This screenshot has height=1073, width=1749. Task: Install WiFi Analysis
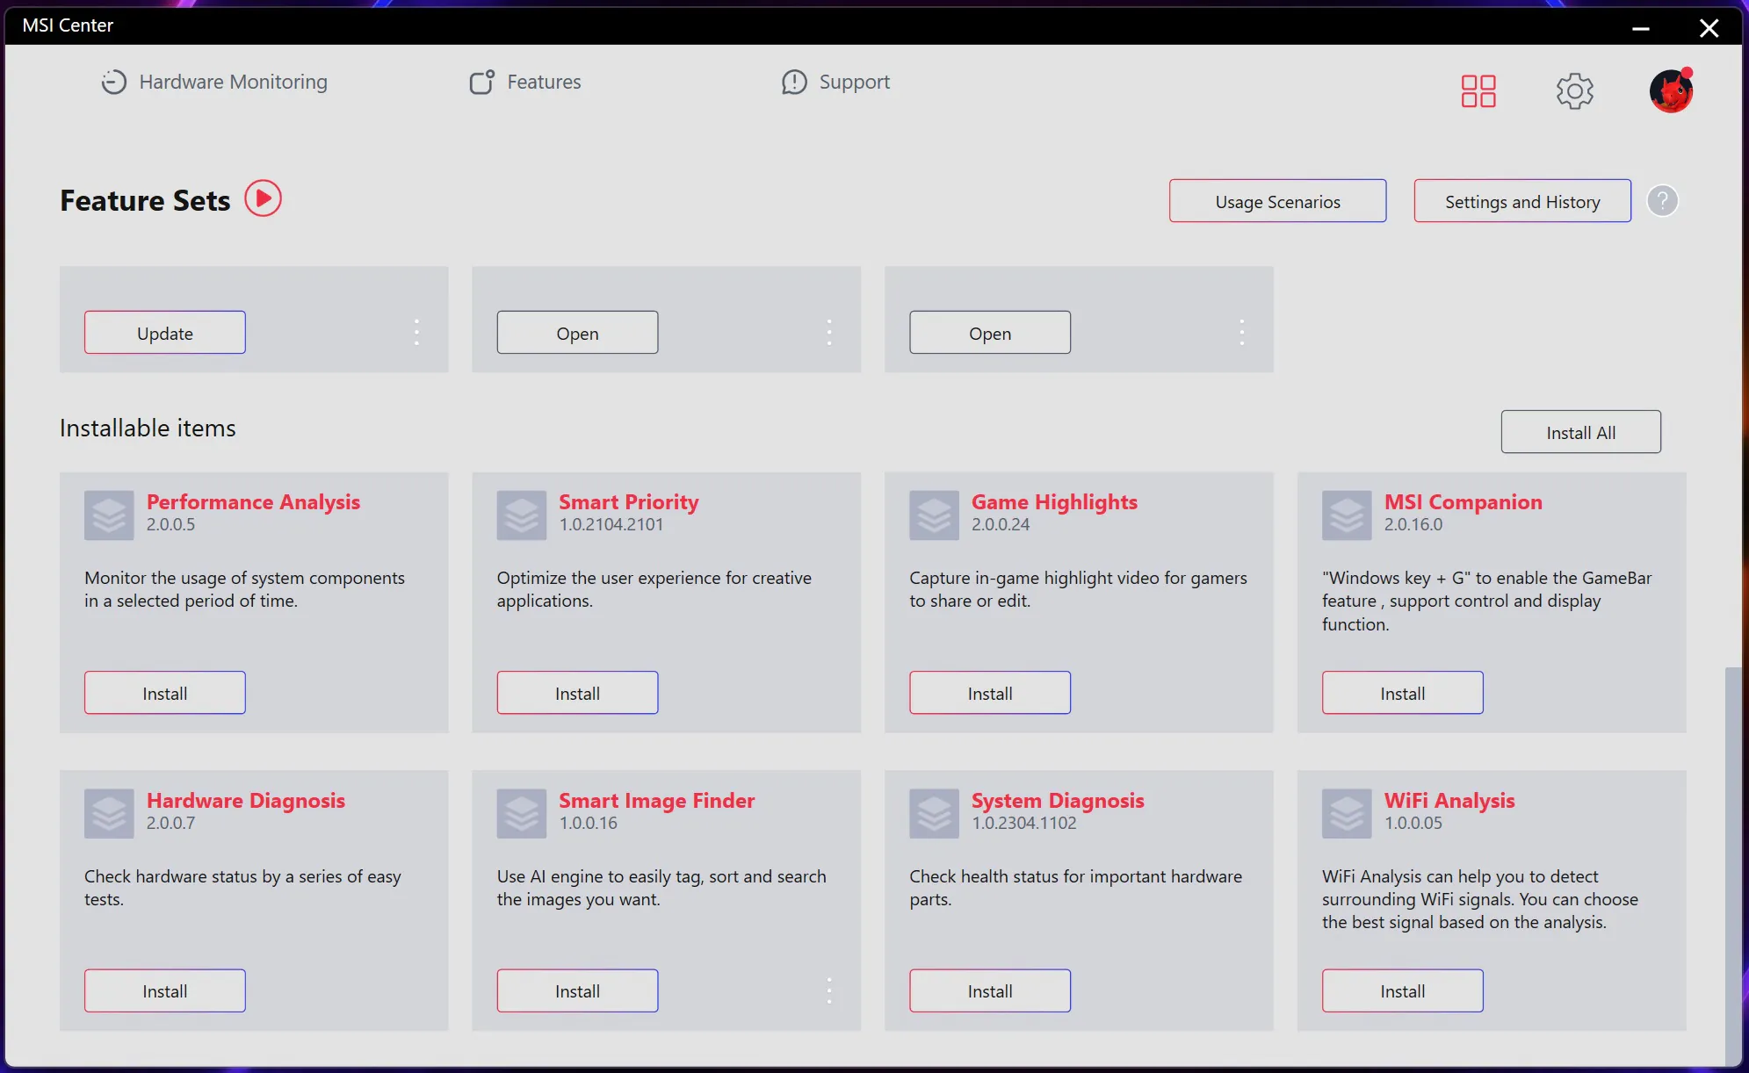tap(1403, 990)
